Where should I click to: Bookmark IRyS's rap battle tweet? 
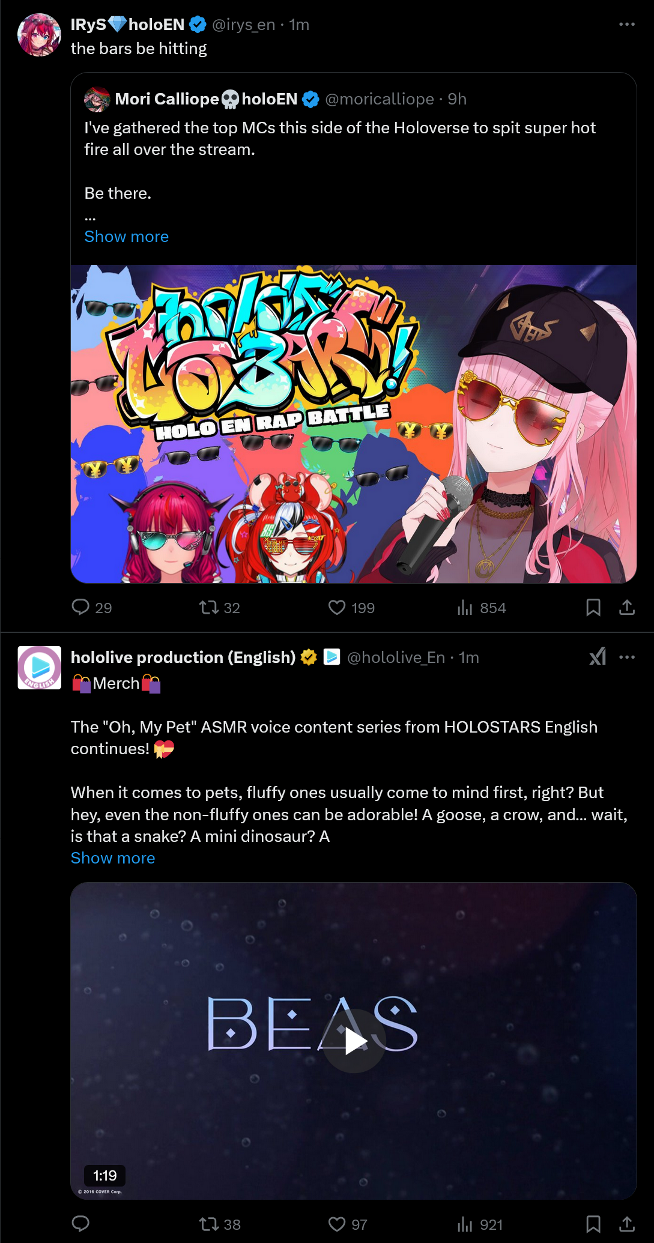click(x=593, y=608)
